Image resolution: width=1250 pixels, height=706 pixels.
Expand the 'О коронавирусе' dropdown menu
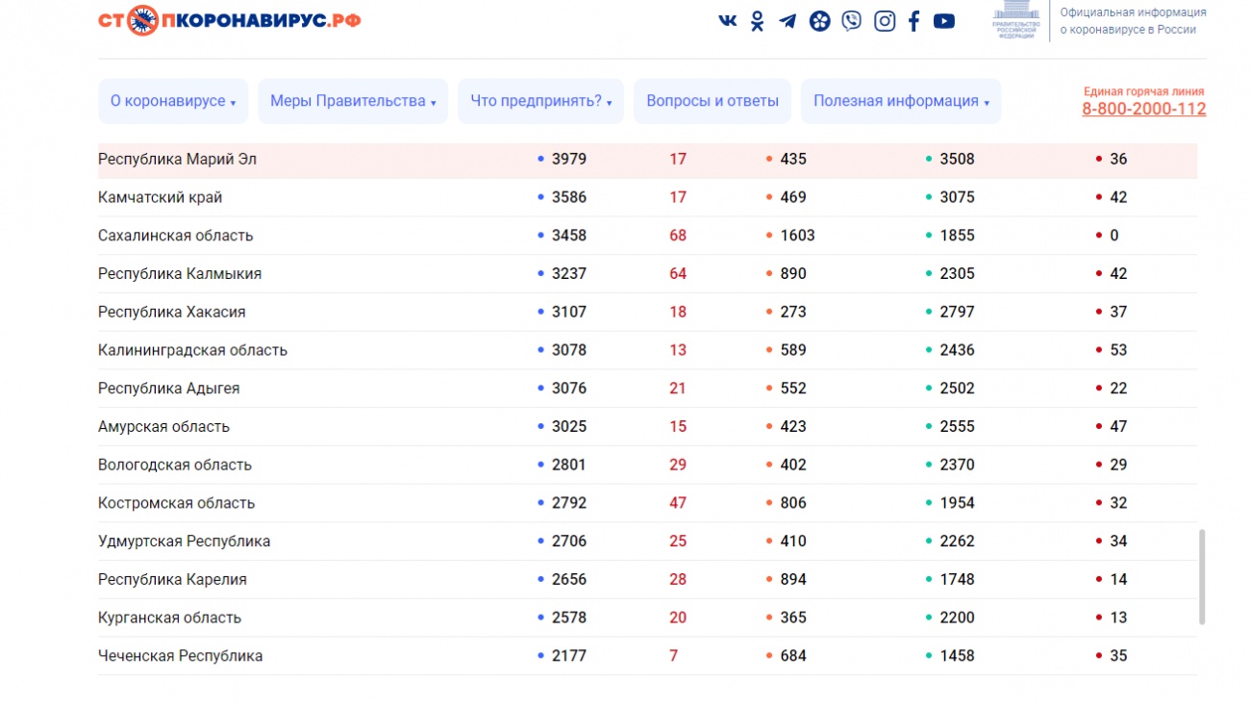[x=173, y=101]
